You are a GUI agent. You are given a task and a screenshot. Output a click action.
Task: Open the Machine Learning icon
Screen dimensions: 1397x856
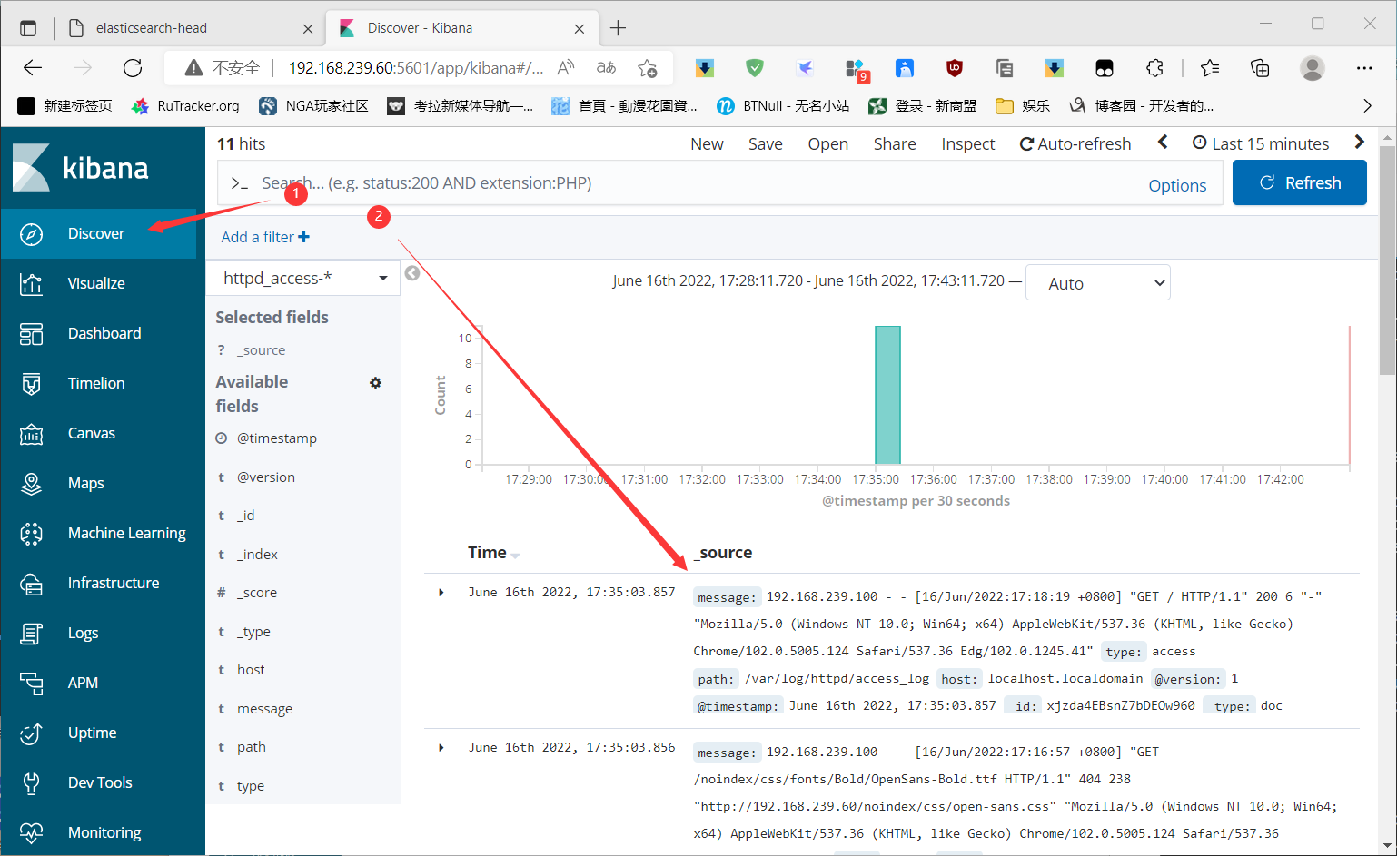(x=31, y=534)
